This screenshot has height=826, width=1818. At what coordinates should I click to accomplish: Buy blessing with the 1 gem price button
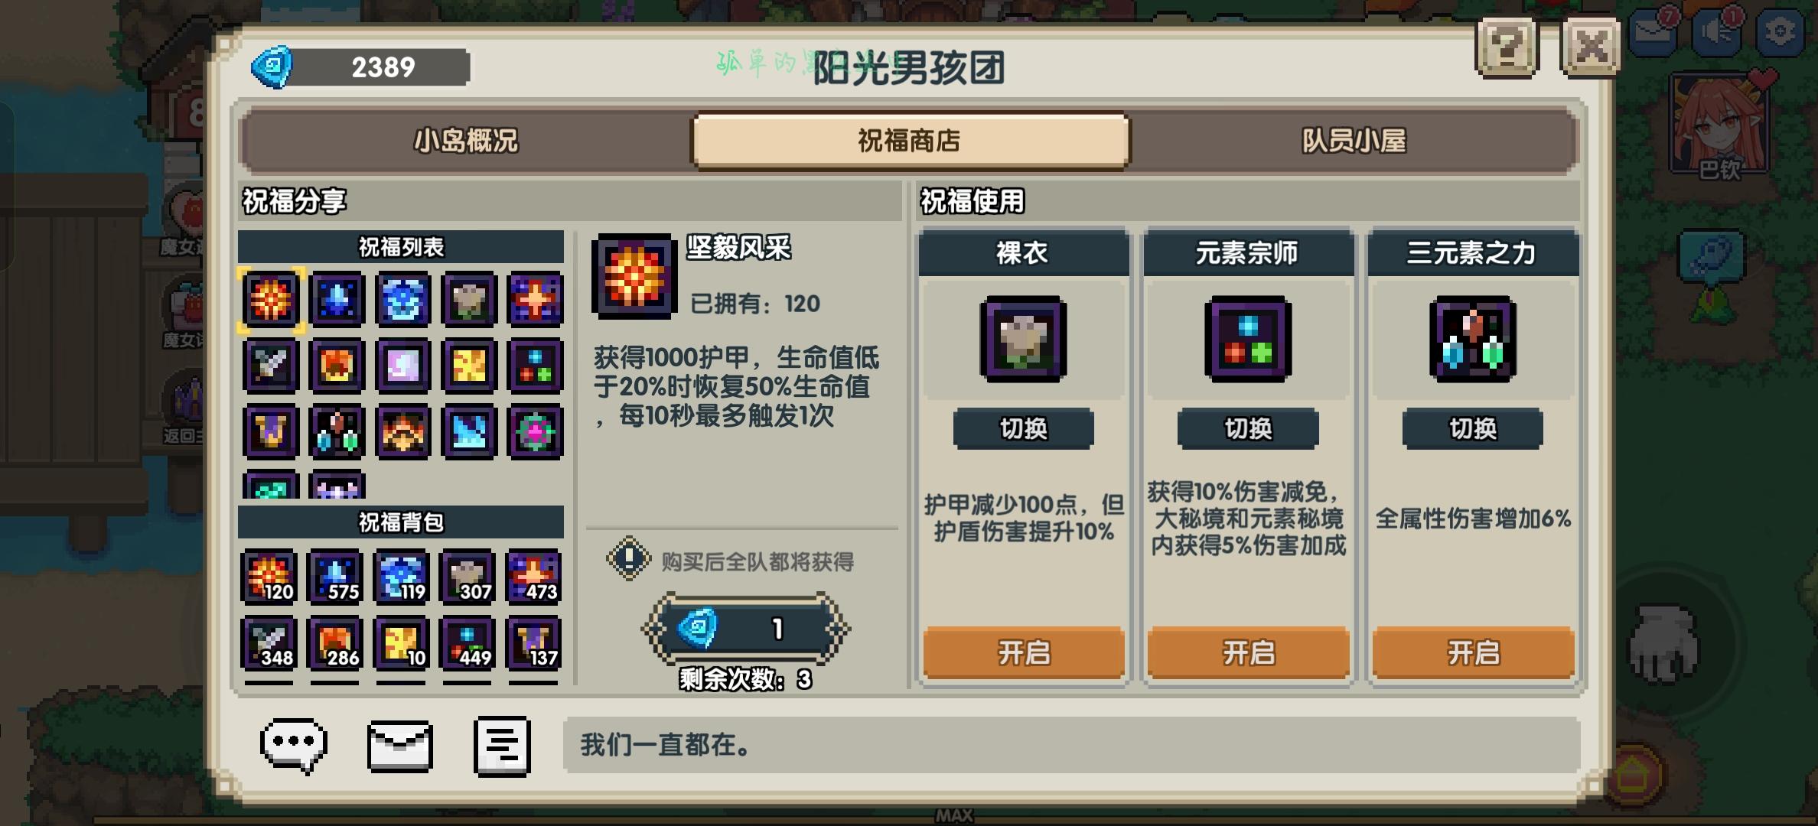pos(746,629)
